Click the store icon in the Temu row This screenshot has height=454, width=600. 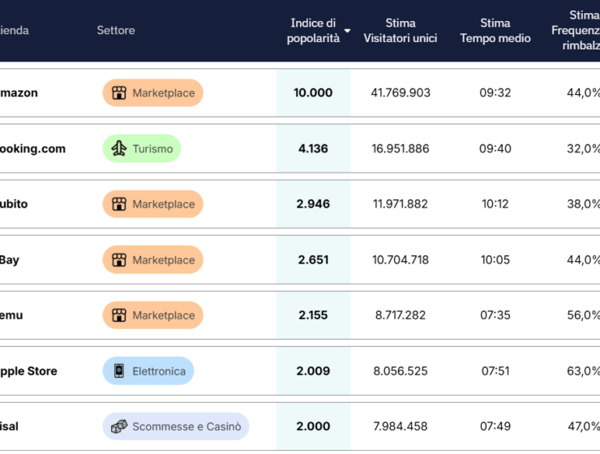click(119, 315)
